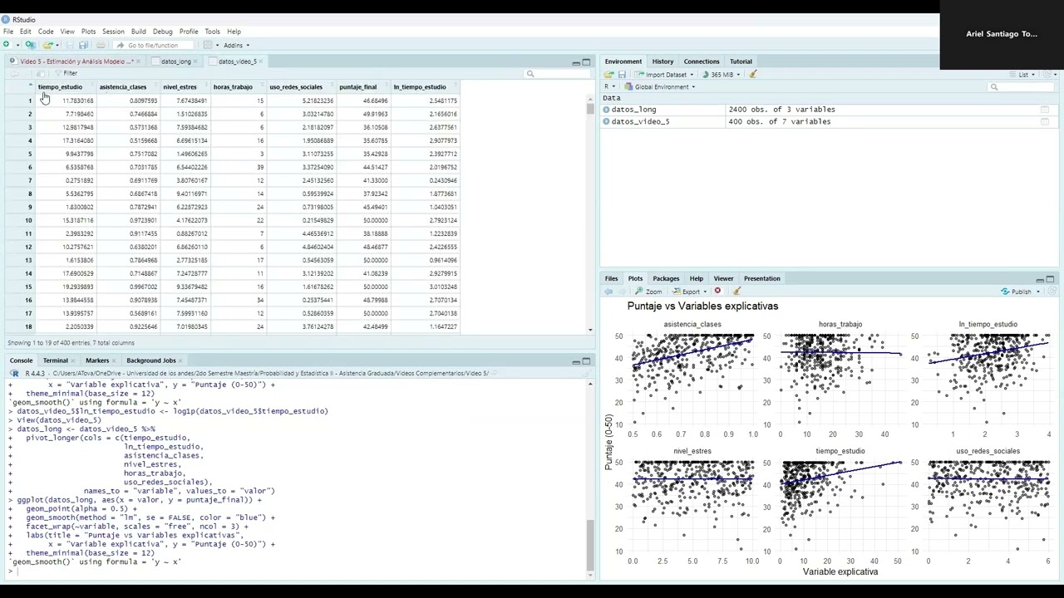Minimize the Console pane
This screenshot has height=598, width=1064.
pyautogui.click(x=575, y=361)
